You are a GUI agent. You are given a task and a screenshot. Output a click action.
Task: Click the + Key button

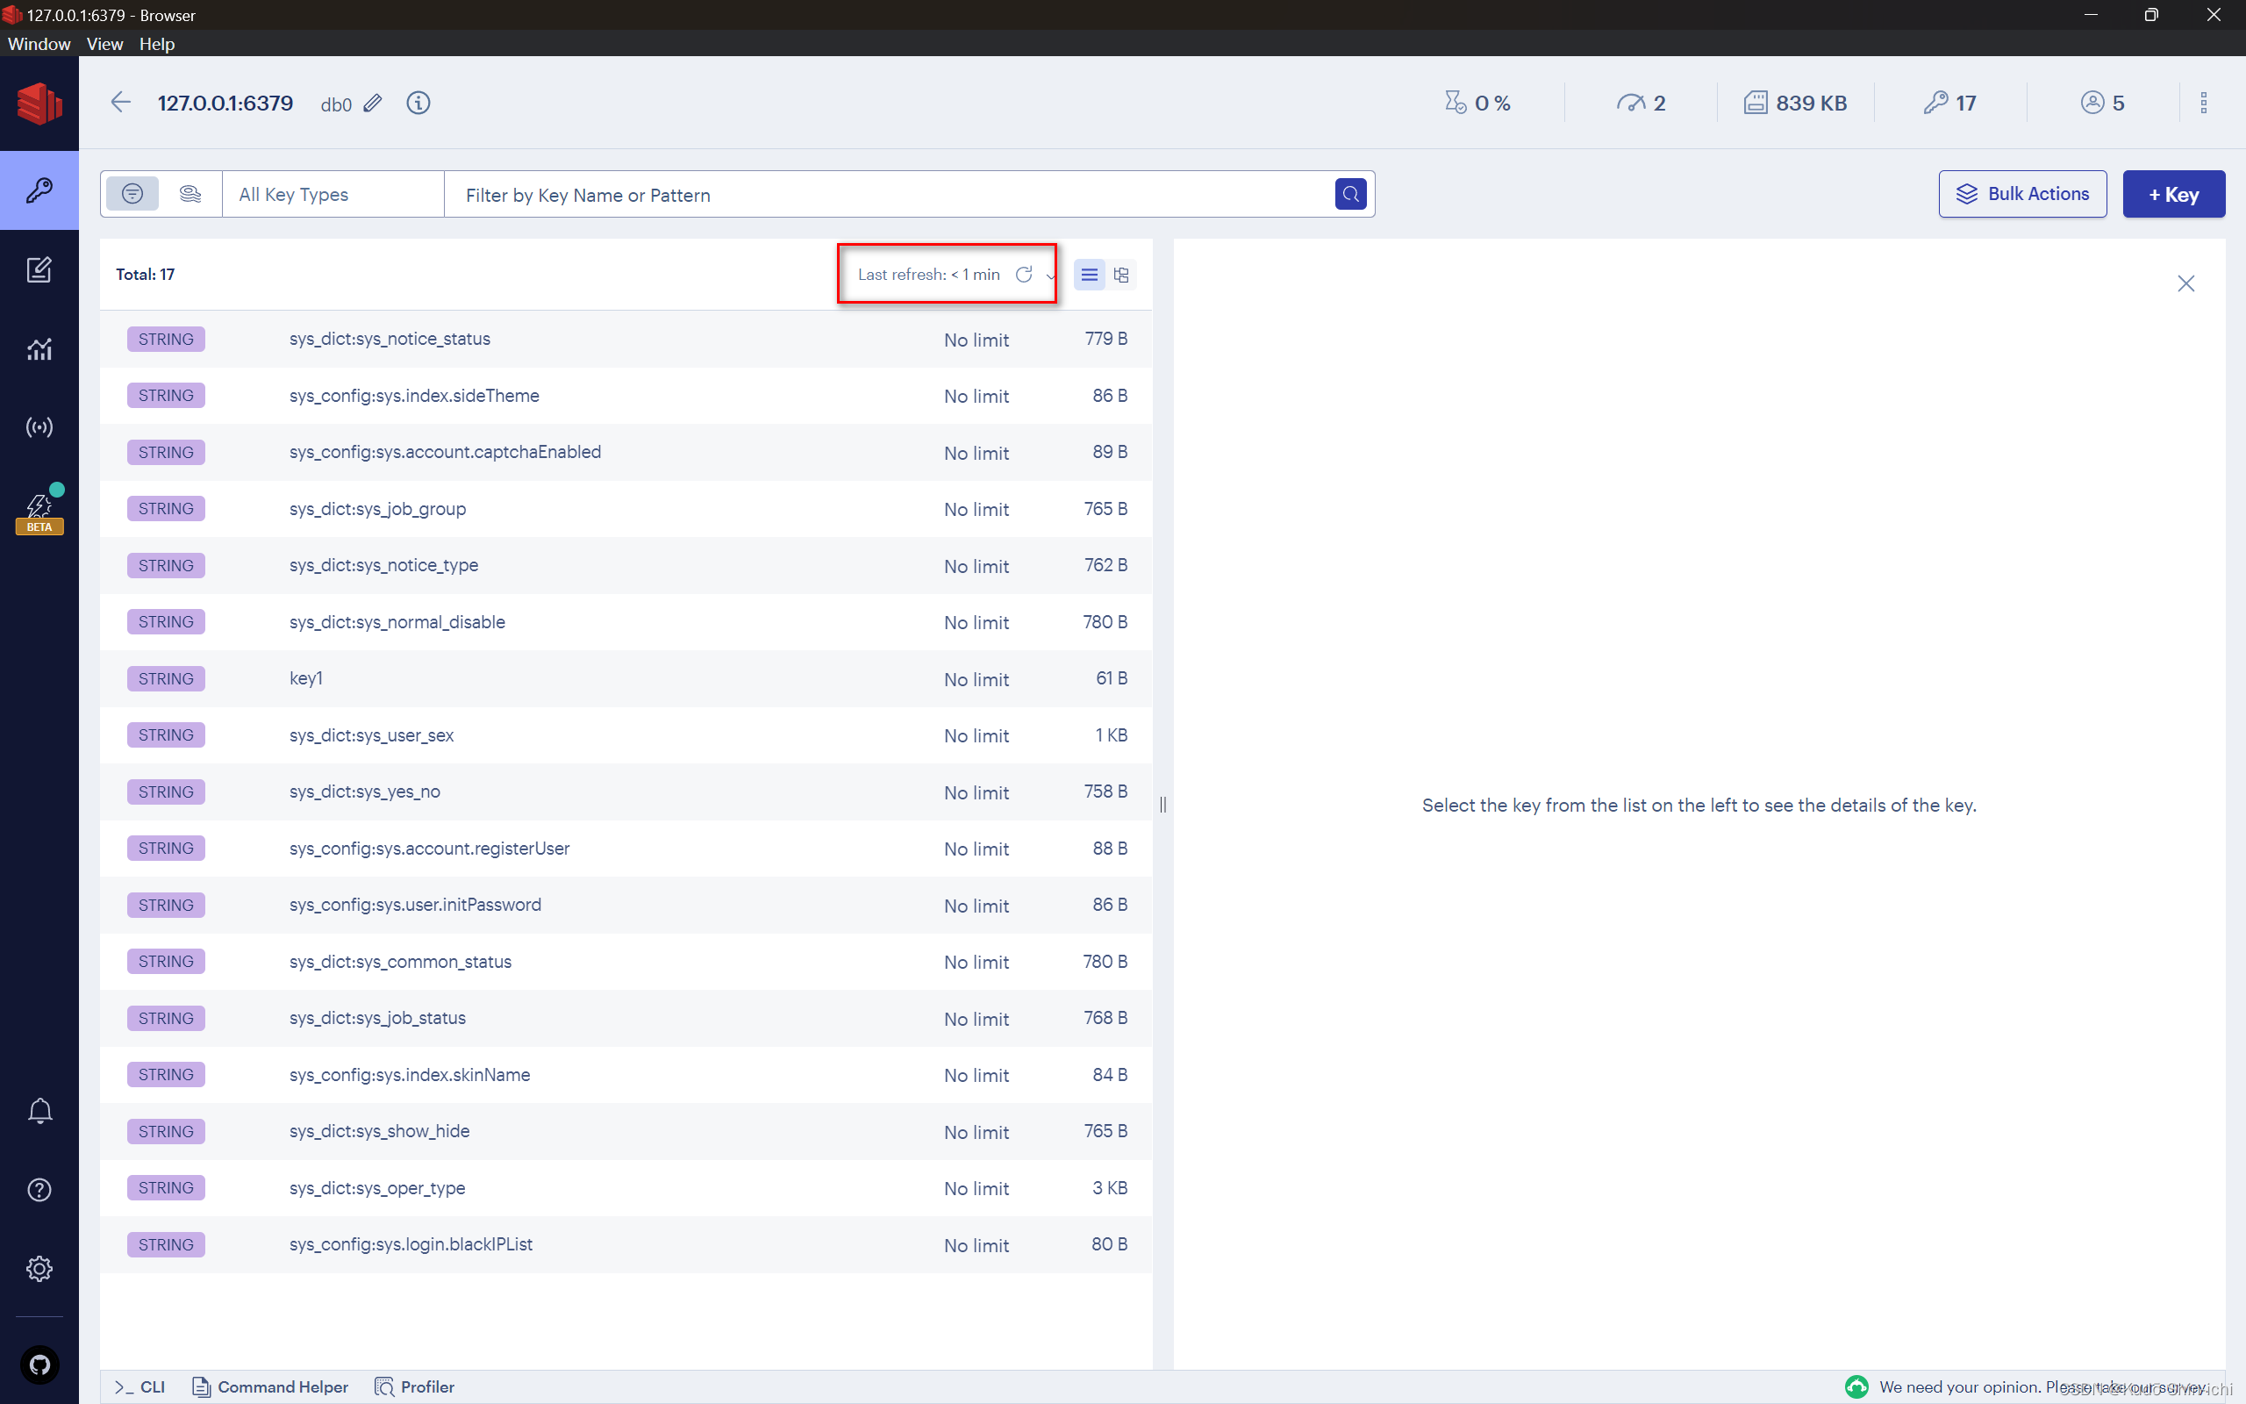click(x=2173, y=194)
